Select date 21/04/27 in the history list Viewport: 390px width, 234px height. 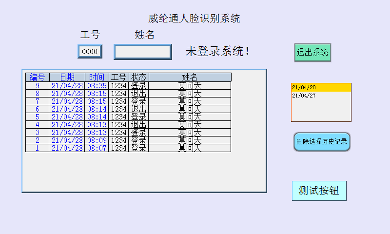pos(321,96)
